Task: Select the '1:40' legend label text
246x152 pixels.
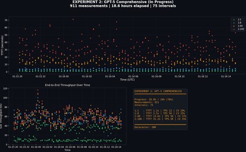Action: (x=240, y=26)
